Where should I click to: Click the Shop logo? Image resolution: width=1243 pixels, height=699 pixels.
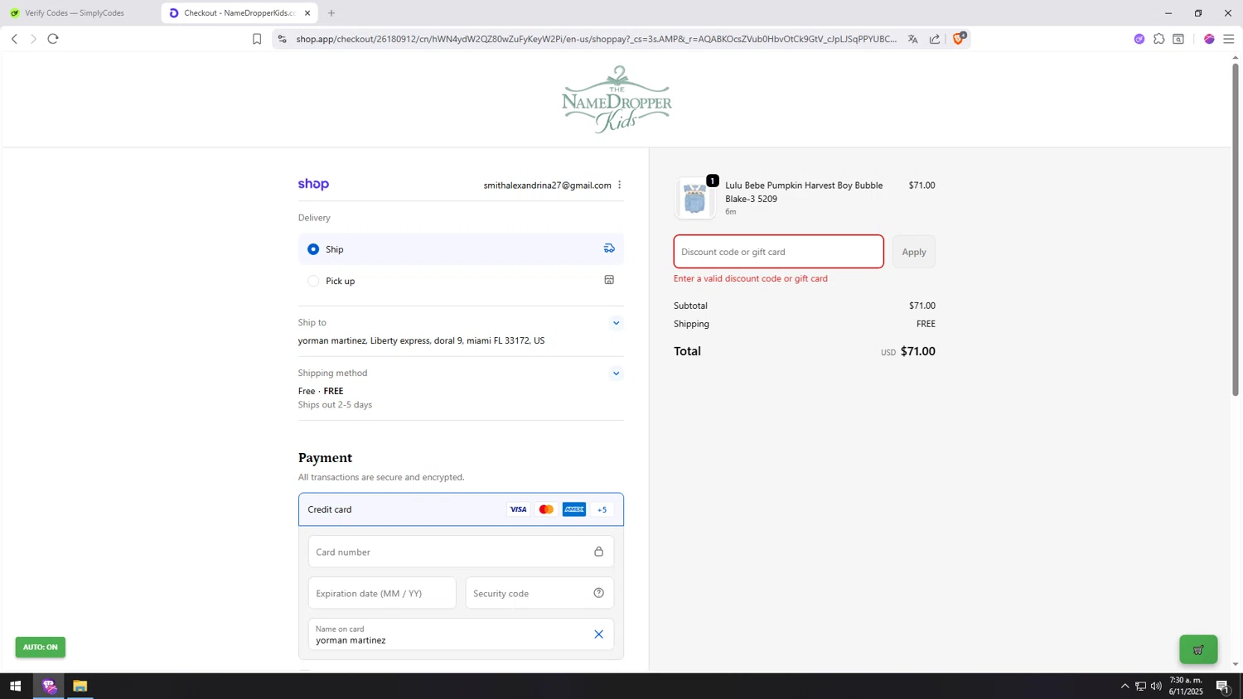(x=313, y=184)
